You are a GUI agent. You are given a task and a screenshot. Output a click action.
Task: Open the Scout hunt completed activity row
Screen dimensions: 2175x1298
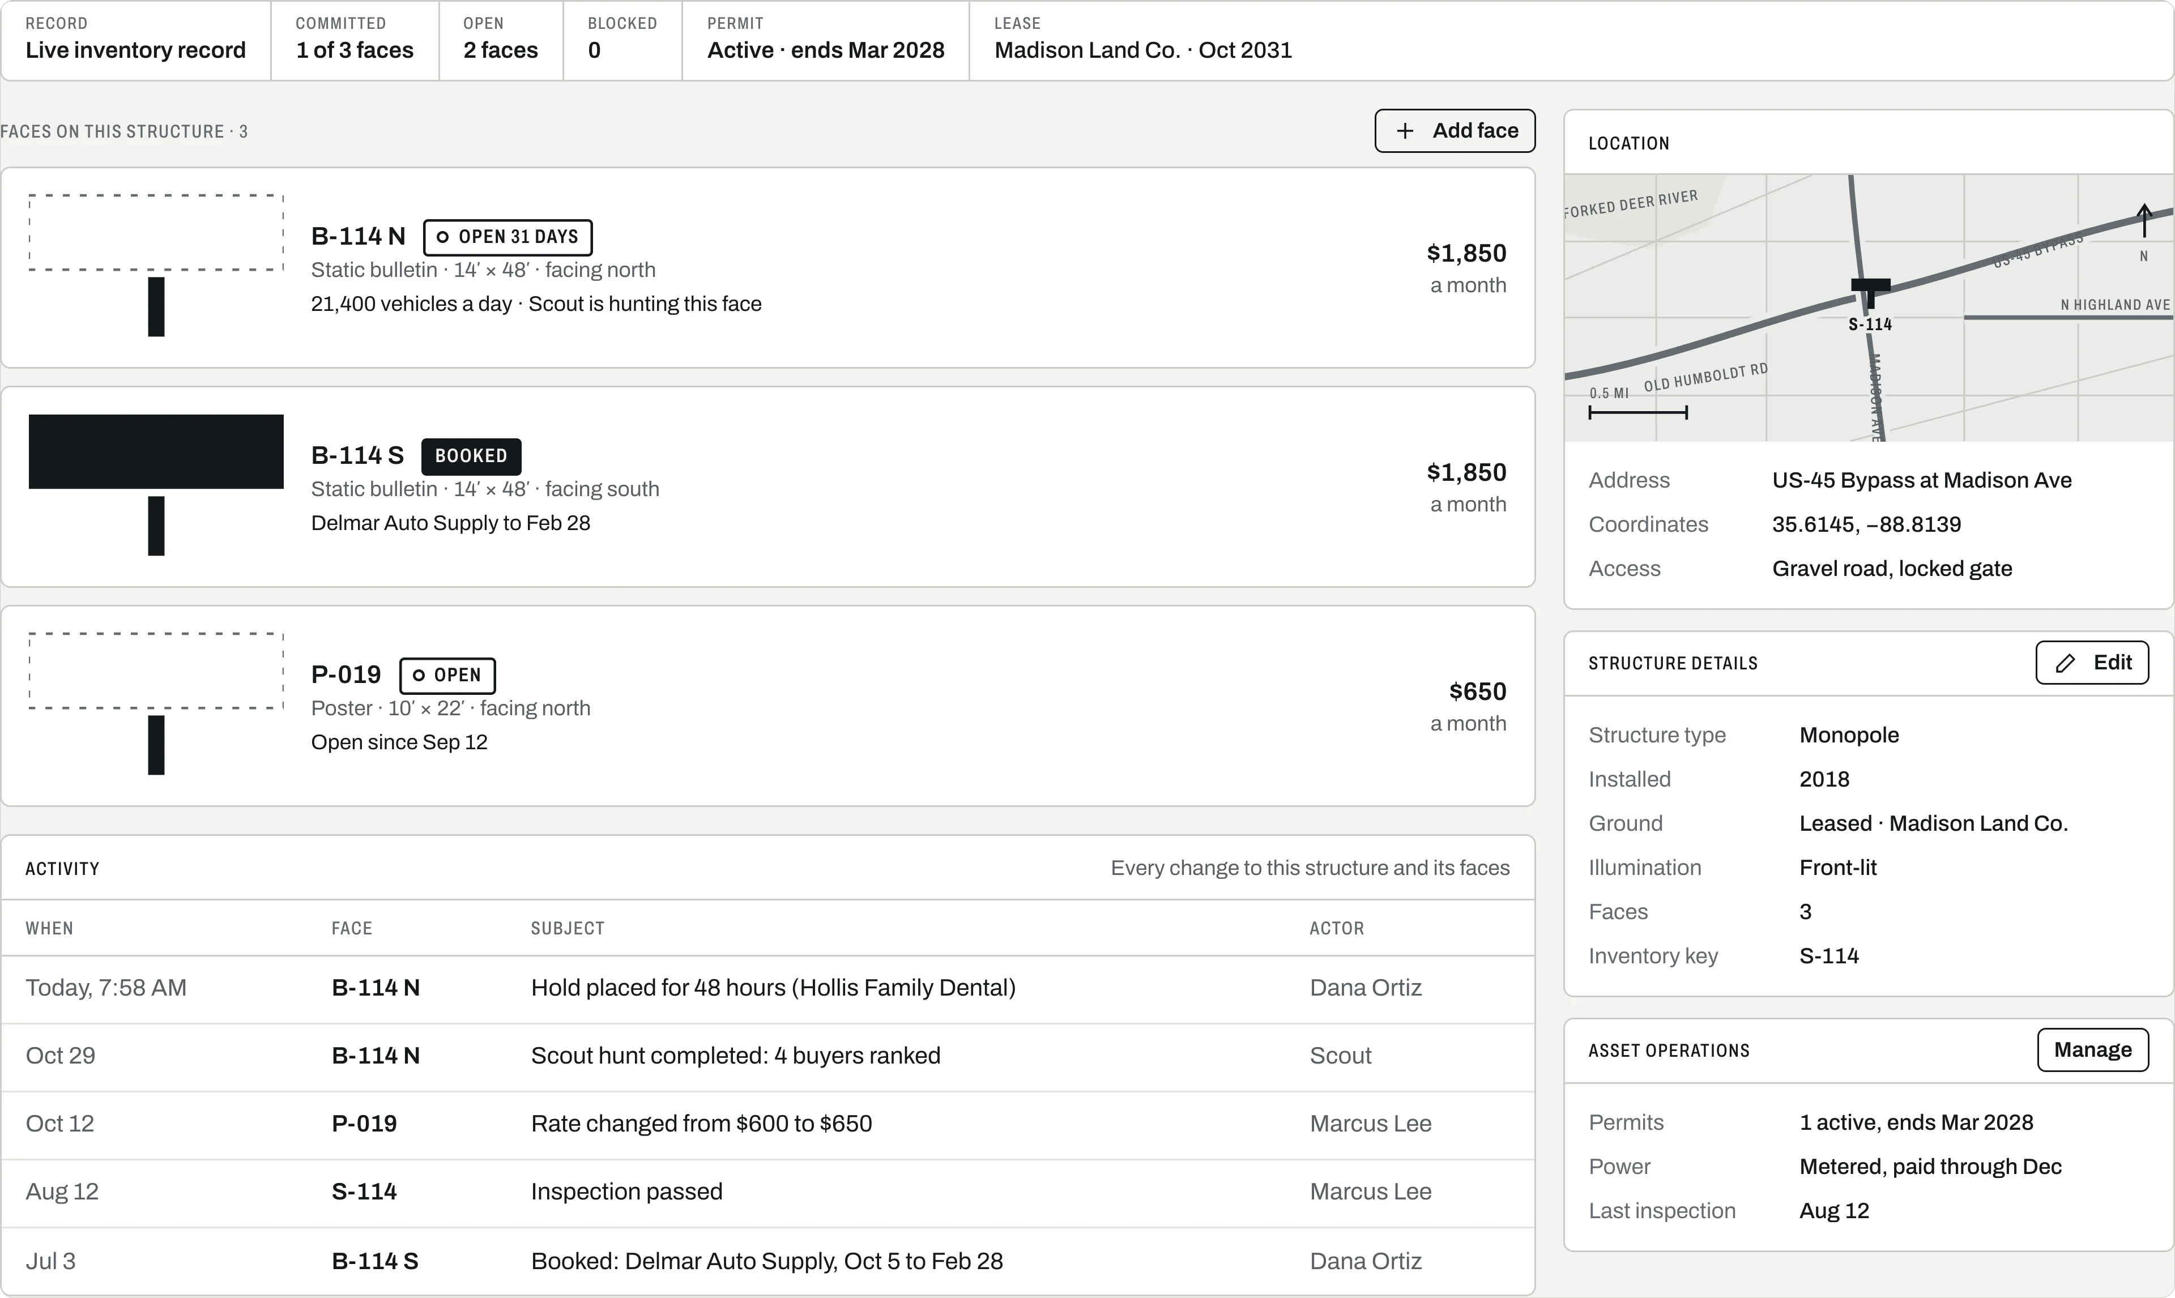(x=768, y=1057)
